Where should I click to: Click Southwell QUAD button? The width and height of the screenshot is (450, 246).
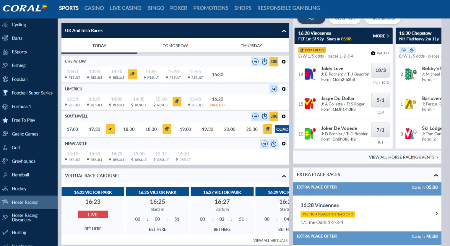[282, 129]
